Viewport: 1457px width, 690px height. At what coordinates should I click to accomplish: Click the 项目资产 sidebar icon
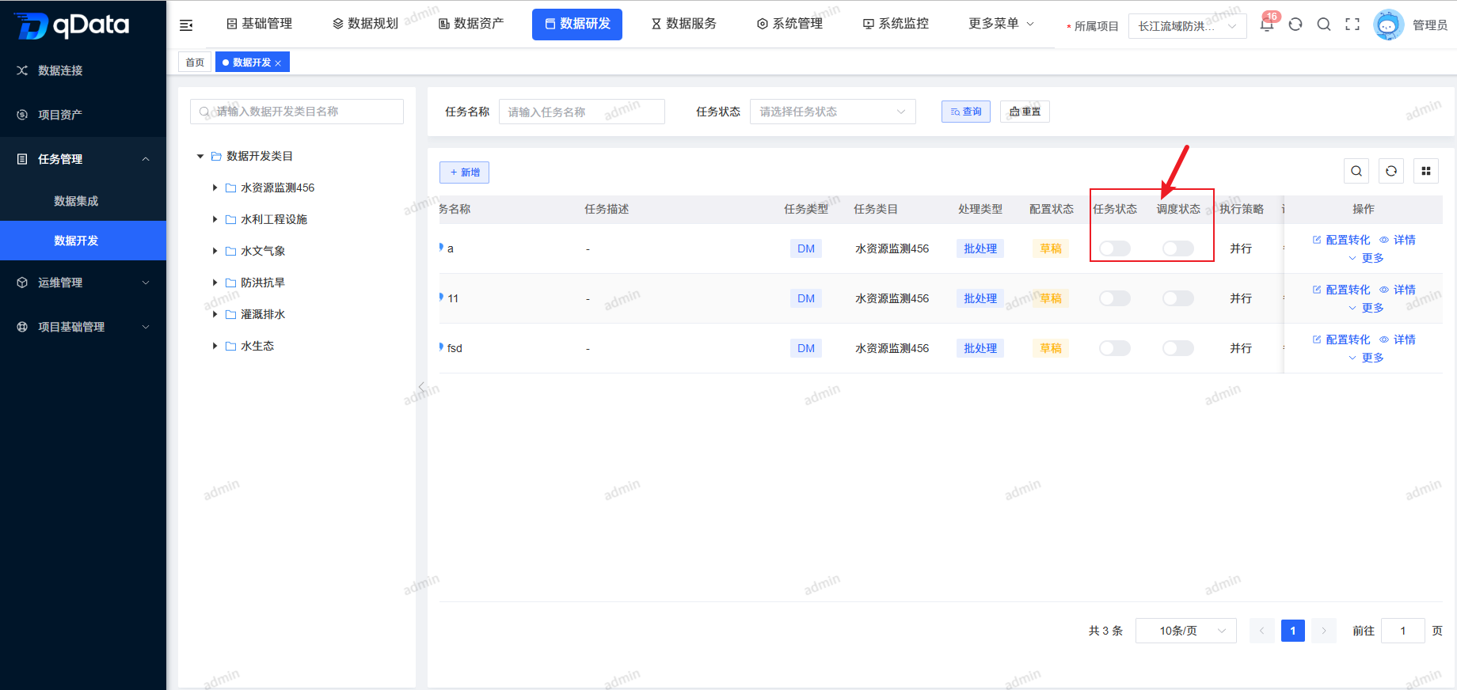(x=22, y=115)
